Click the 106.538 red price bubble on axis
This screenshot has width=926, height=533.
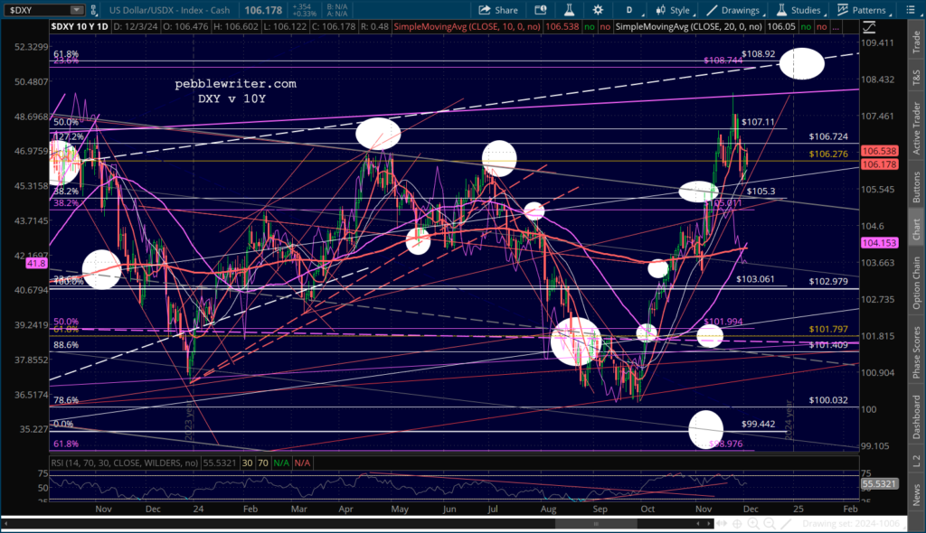(x=879, y=151)
